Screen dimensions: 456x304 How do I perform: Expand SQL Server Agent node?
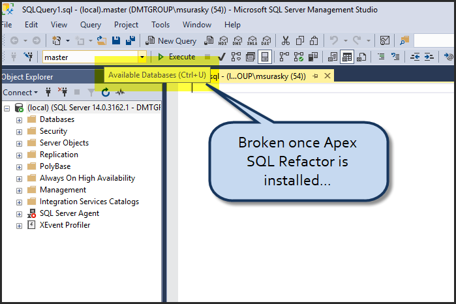[x=19, y=214]
